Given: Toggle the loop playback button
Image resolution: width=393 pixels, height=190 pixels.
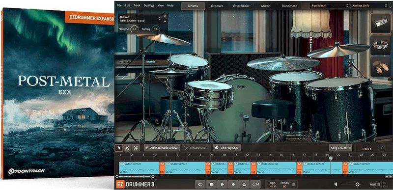Looking at the screenshot, I should click(200, 184).
